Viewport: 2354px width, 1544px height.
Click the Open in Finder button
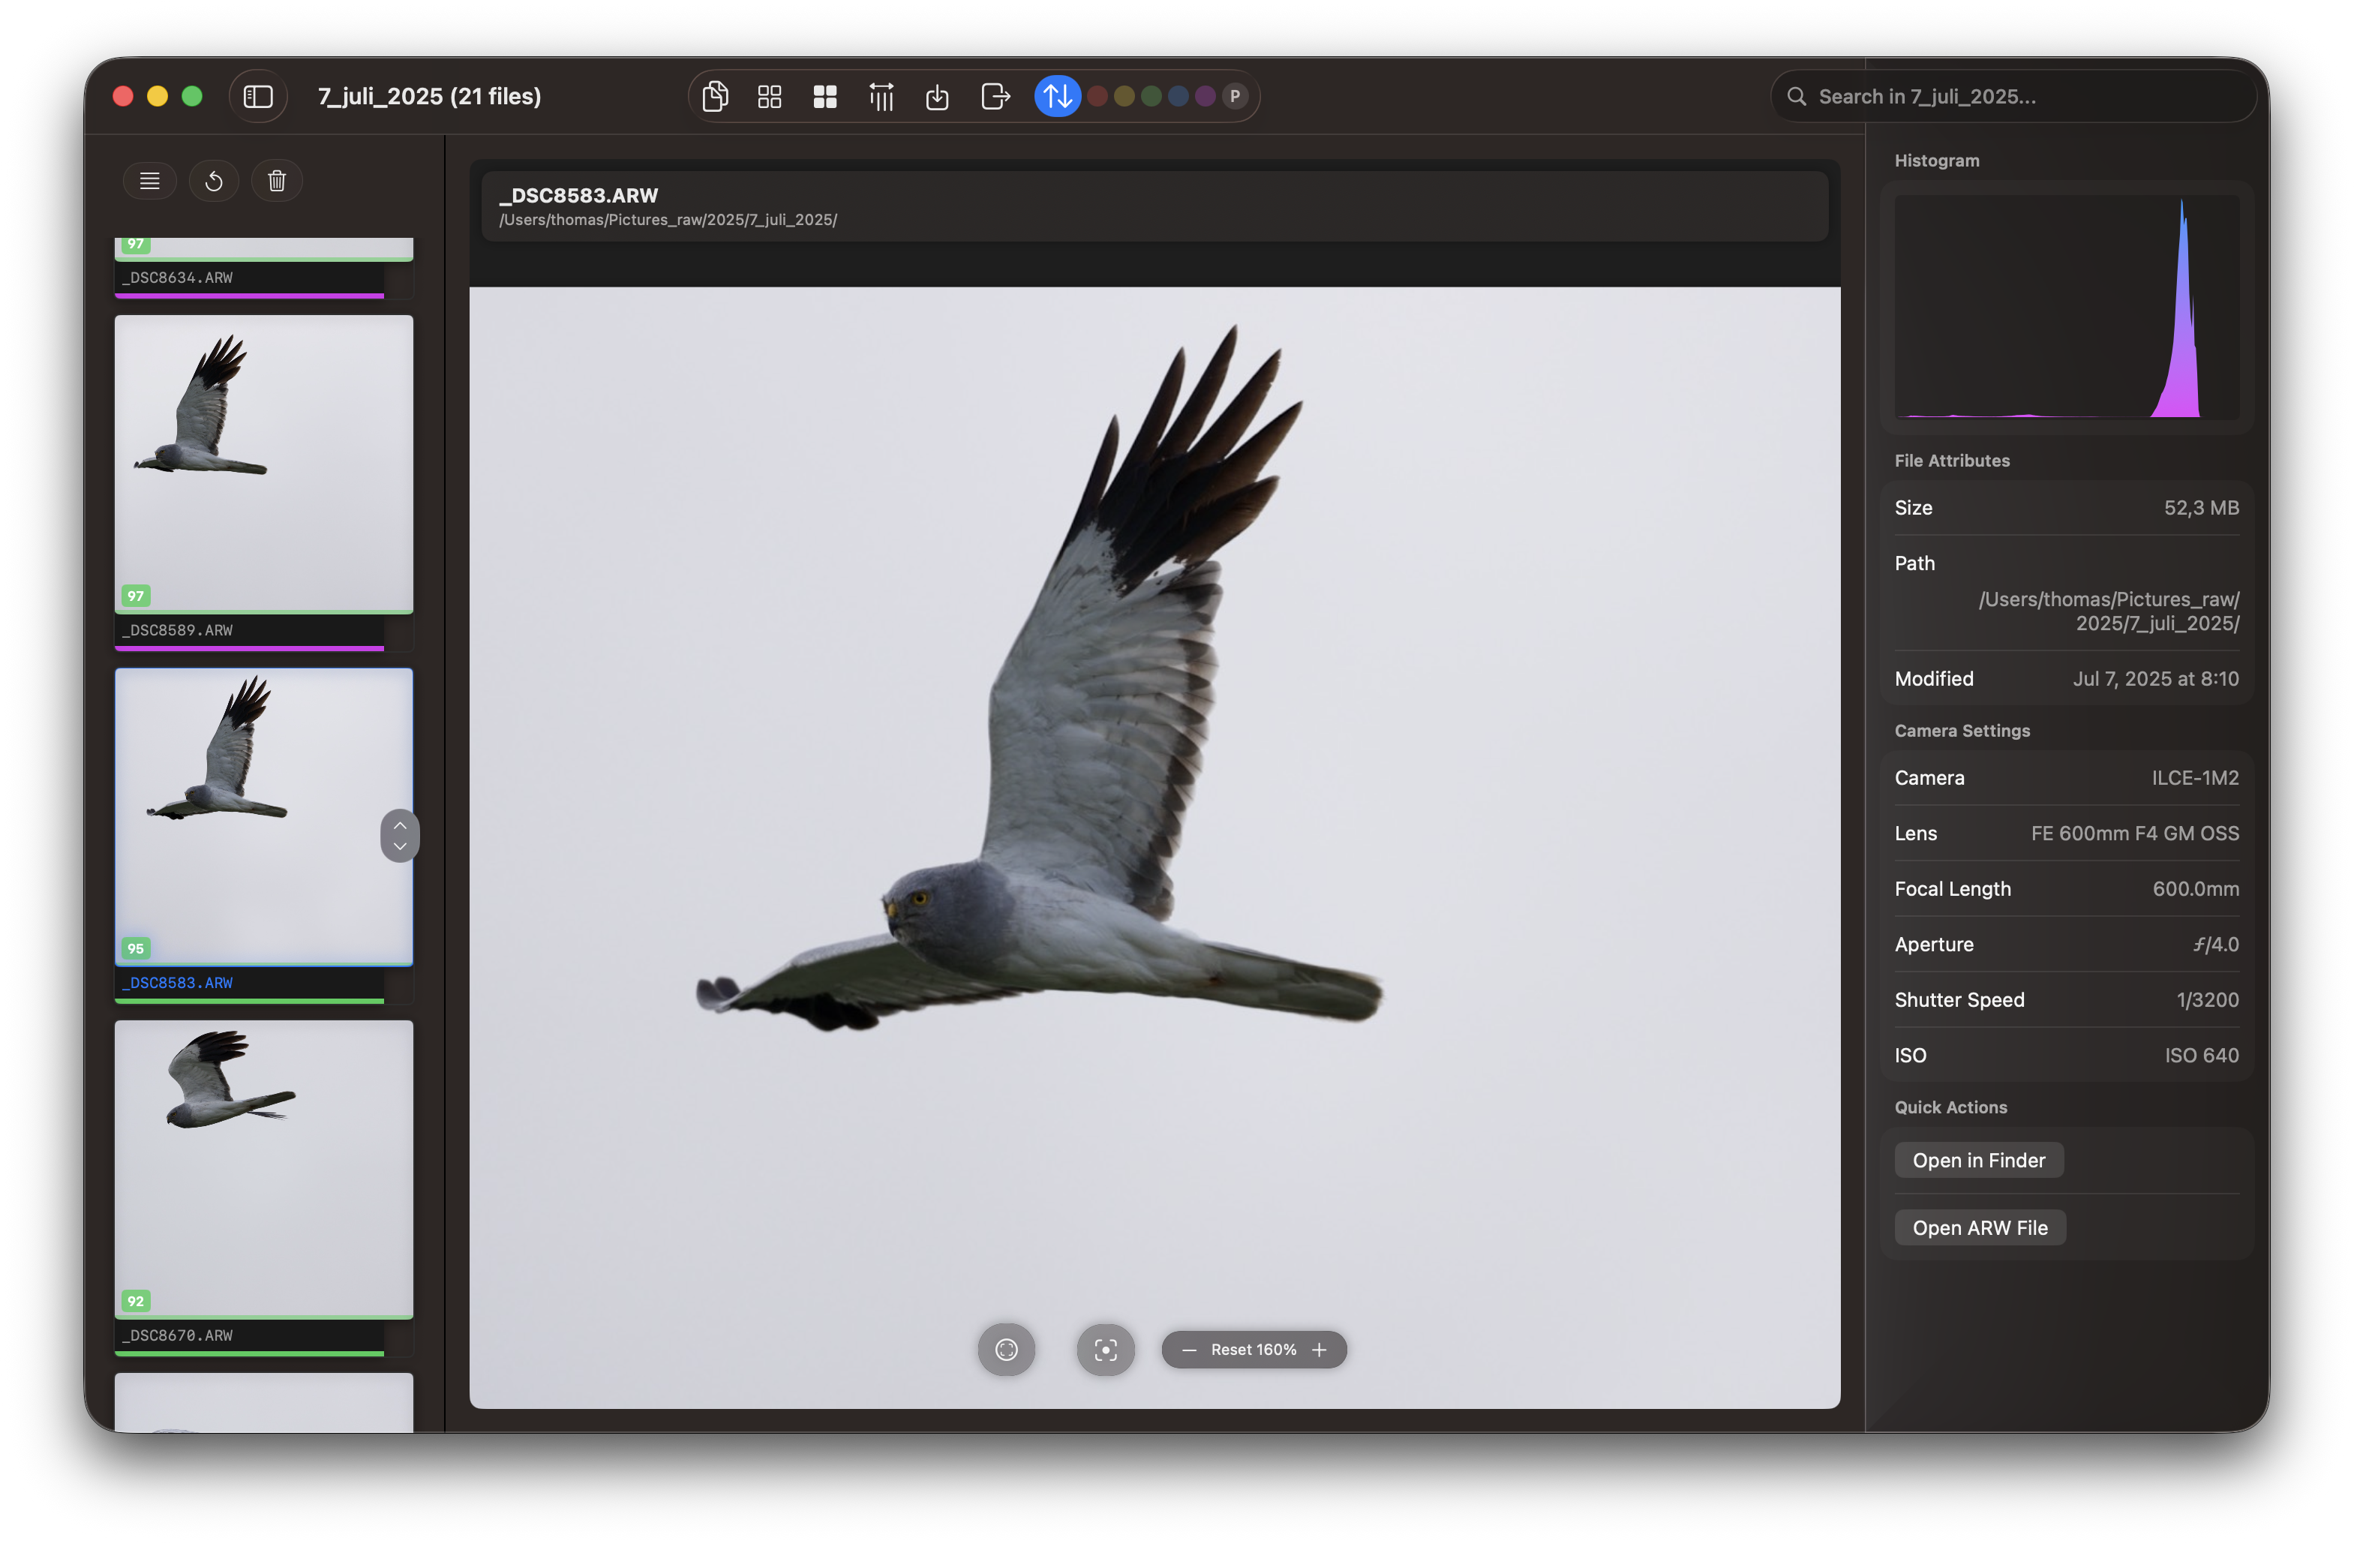[x=1978, y=1160]
